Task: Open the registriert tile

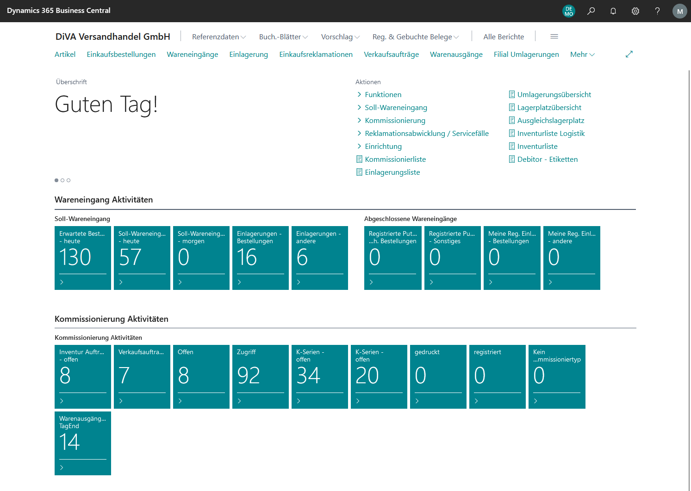Action: click(x=498, y=377)
